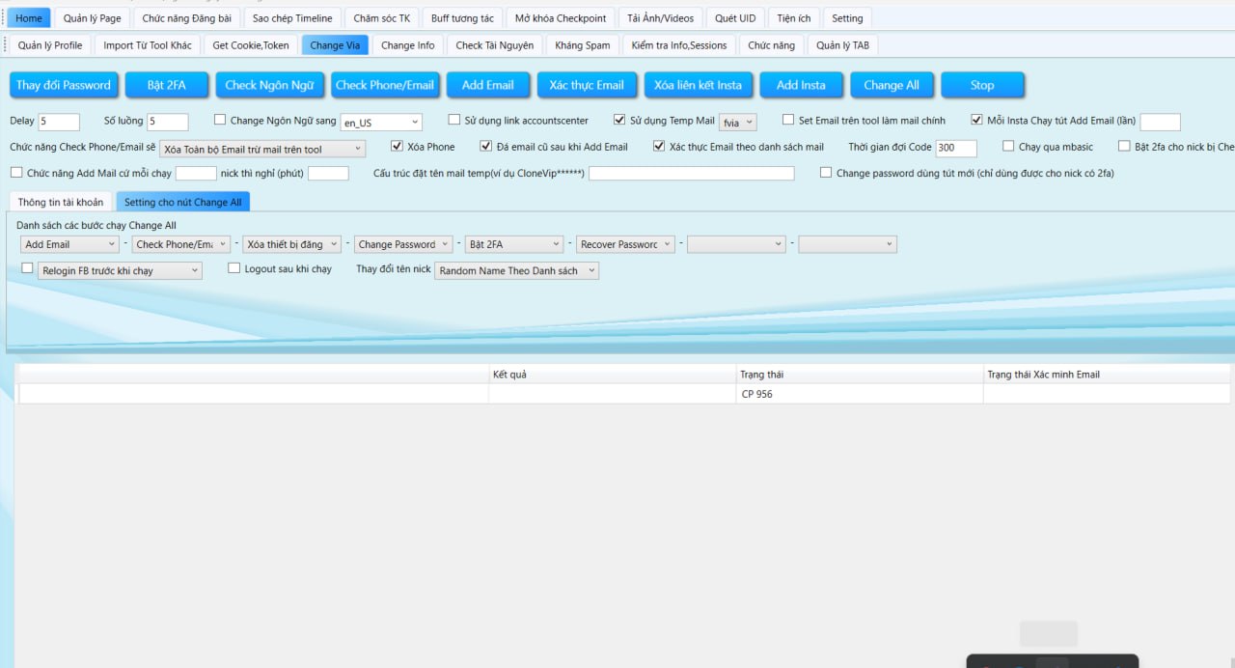This screenshot has height=668, width=1235.
Task: Uncheck the Xóa Phone checkbox
Action: [398, 147]
